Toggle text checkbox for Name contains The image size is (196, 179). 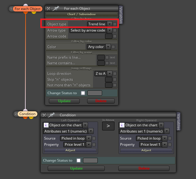pos(107,63)
